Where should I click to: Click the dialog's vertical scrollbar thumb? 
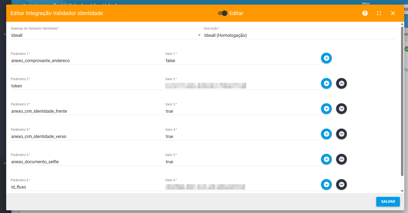point(402,101)
